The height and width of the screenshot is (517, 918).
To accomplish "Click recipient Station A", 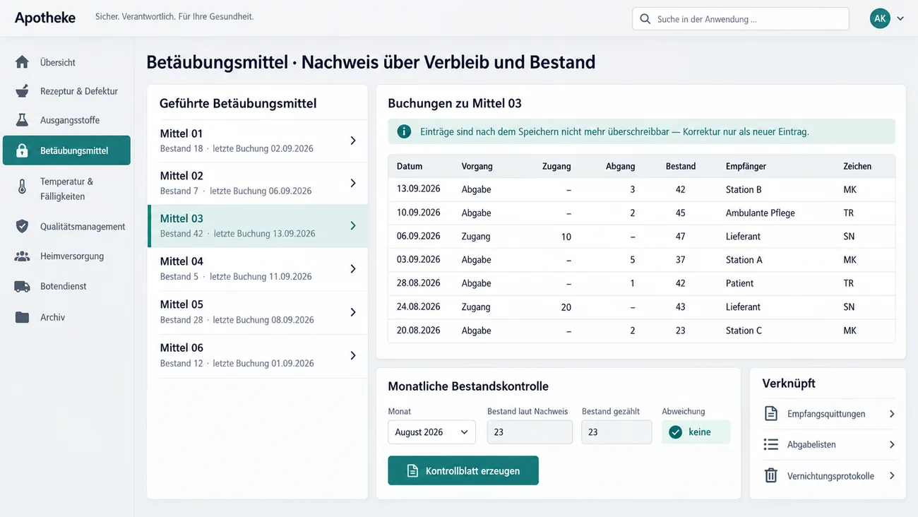I will (x=744, y=260).
